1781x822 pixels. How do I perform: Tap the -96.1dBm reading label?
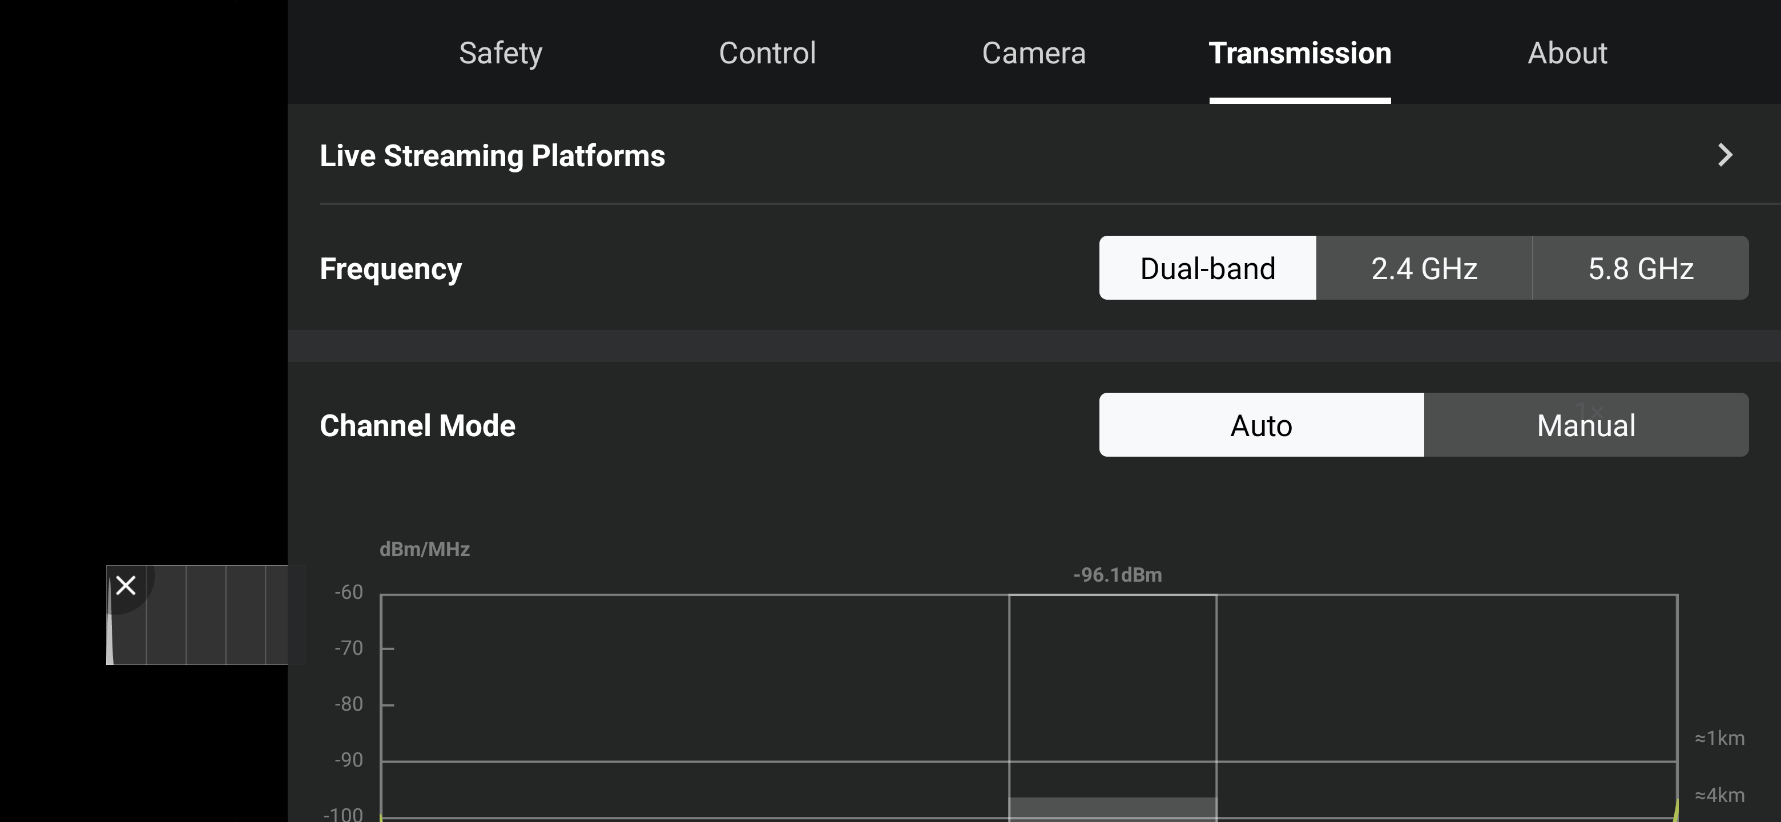pos(1117,574)
